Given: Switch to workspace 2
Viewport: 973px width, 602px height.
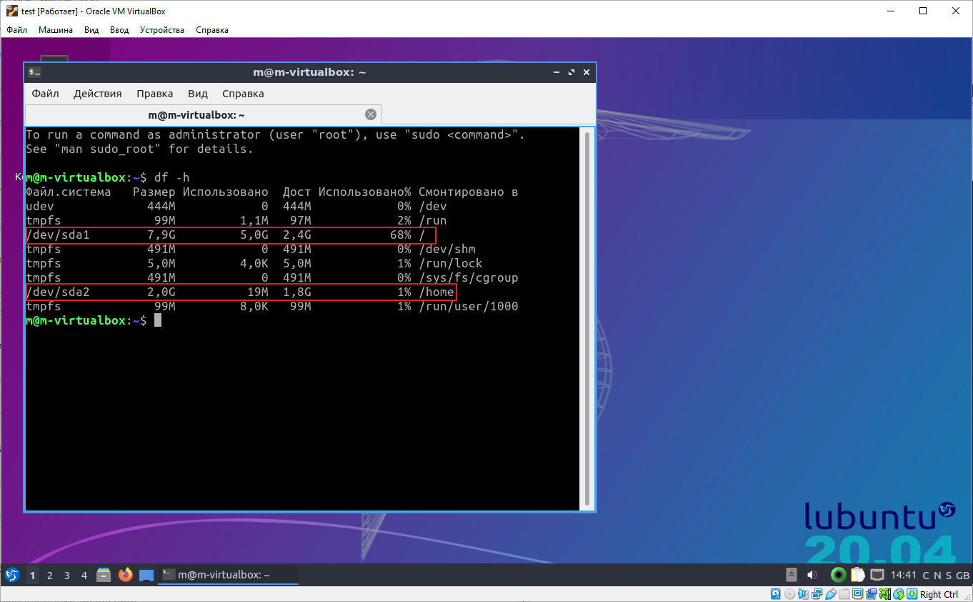Looking at the screenshot, I should [50, 575].
